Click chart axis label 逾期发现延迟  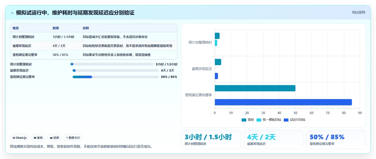pyautogui.click(x=202, y=69)
